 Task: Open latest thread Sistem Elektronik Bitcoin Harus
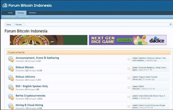[152, 96]
